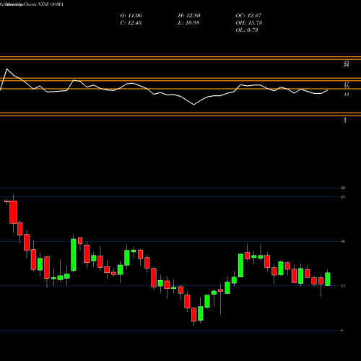The height and width of the screenshot is (361, 361).
Task: Click the price axis label 16
Action: point(343,241)
